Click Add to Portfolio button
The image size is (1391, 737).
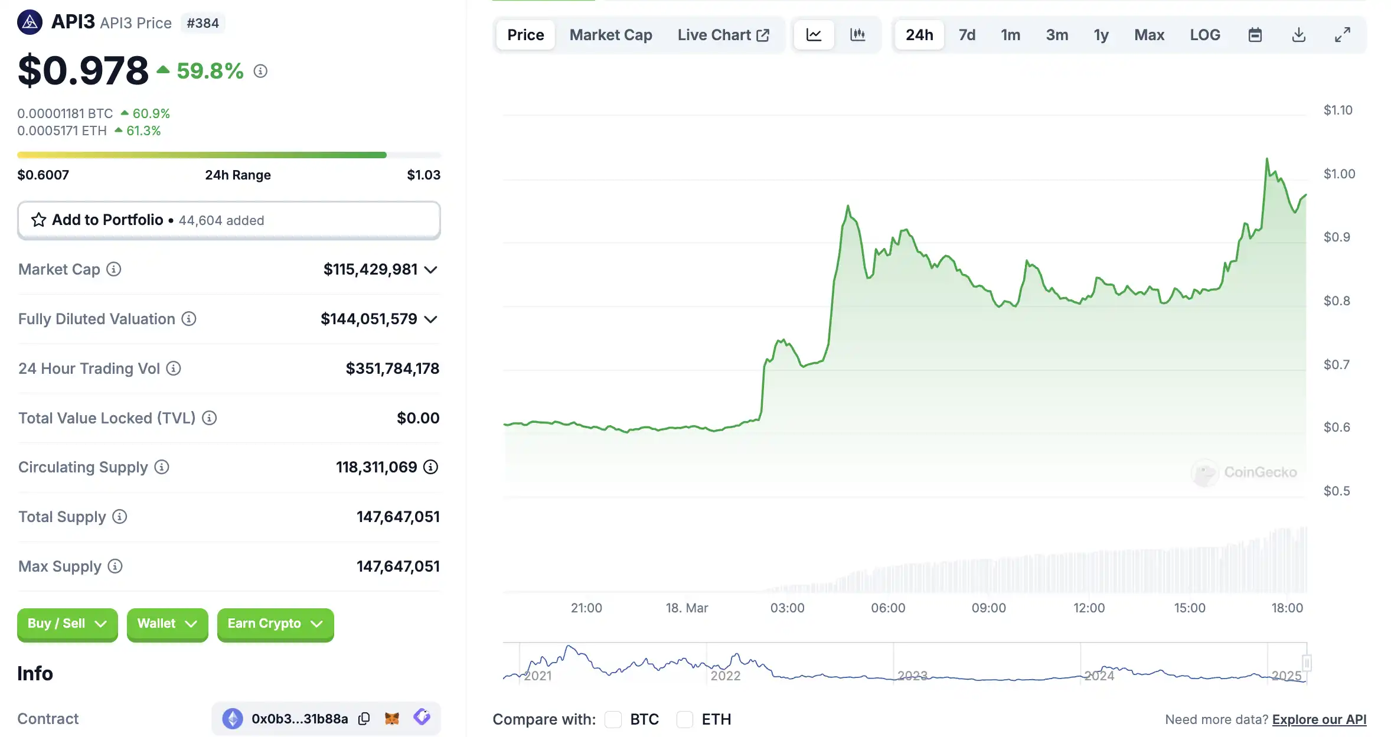point(229,220)
